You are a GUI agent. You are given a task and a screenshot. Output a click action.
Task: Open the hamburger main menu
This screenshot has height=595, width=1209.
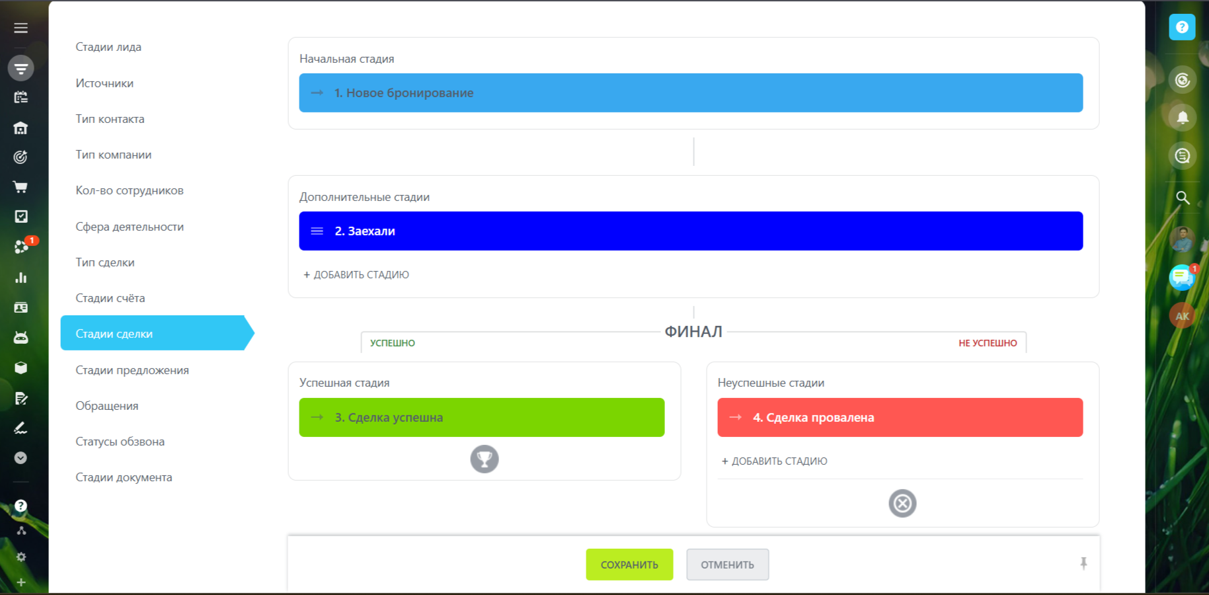21,28
